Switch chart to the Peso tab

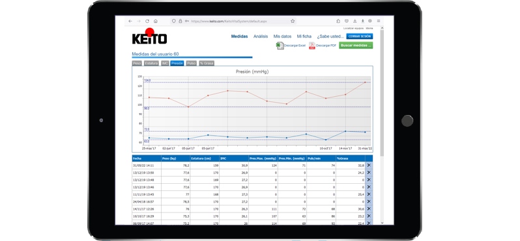pos(137,63)
